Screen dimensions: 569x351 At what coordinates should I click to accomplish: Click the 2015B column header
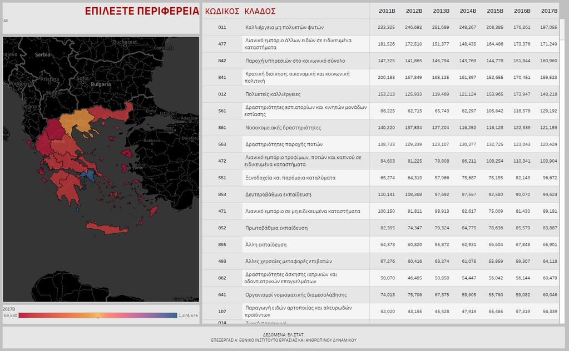495,11
